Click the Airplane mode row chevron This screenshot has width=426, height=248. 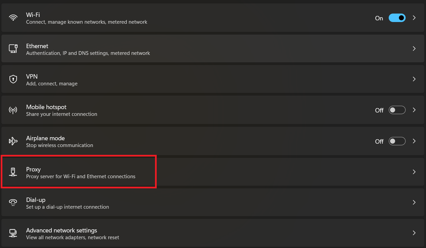414,141
